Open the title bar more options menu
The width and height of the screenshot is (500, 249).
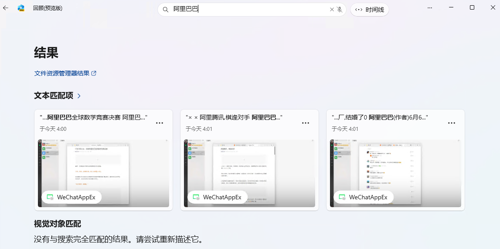[430, 8]
